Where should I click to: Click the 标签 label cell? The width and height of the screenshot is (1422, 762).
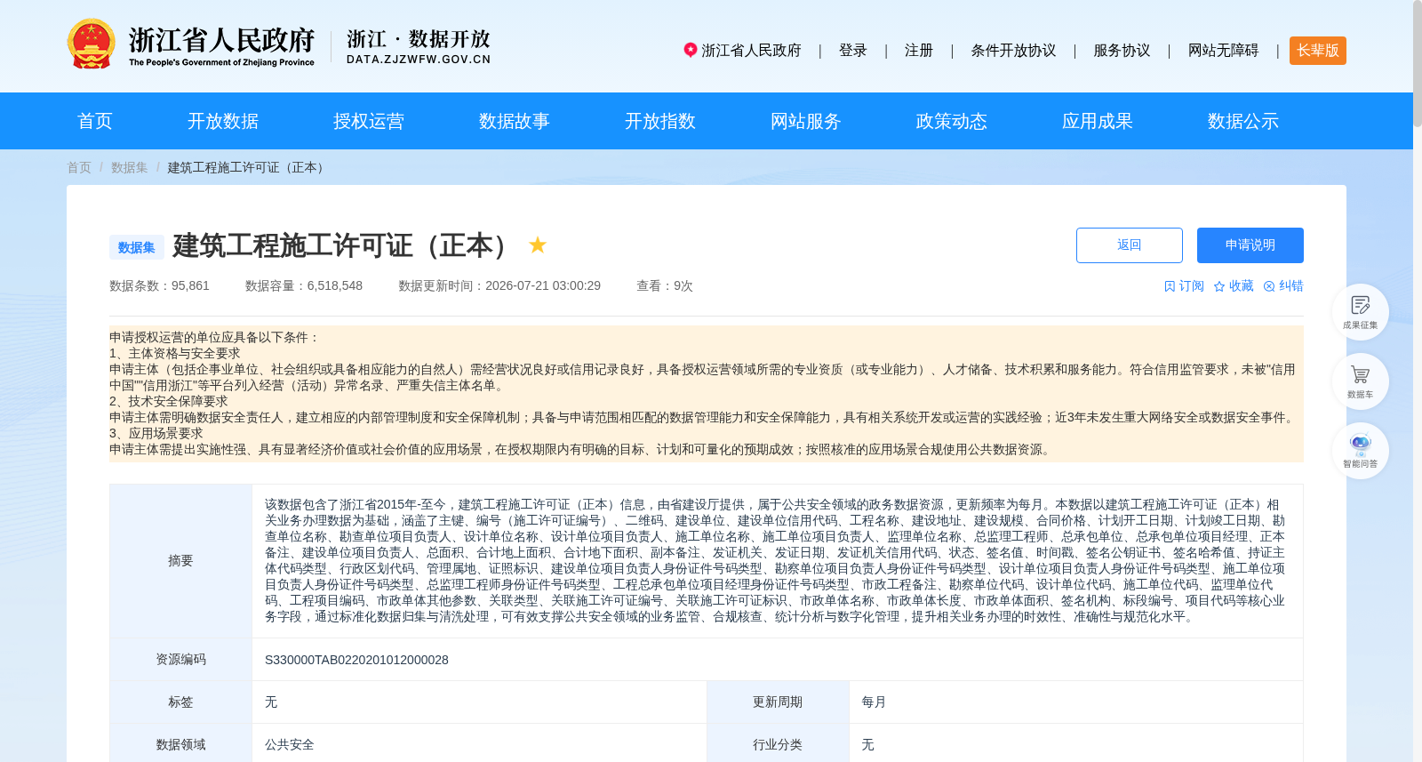[180, 702]
